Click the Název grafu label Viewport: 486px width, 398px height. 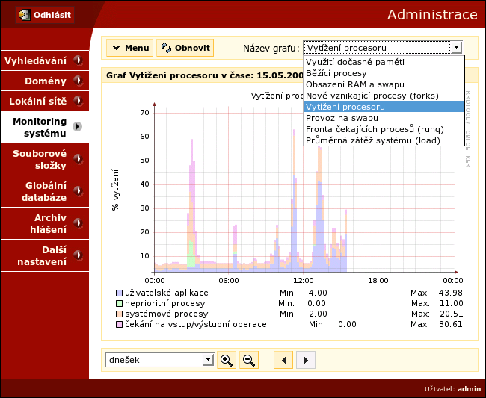271,49
